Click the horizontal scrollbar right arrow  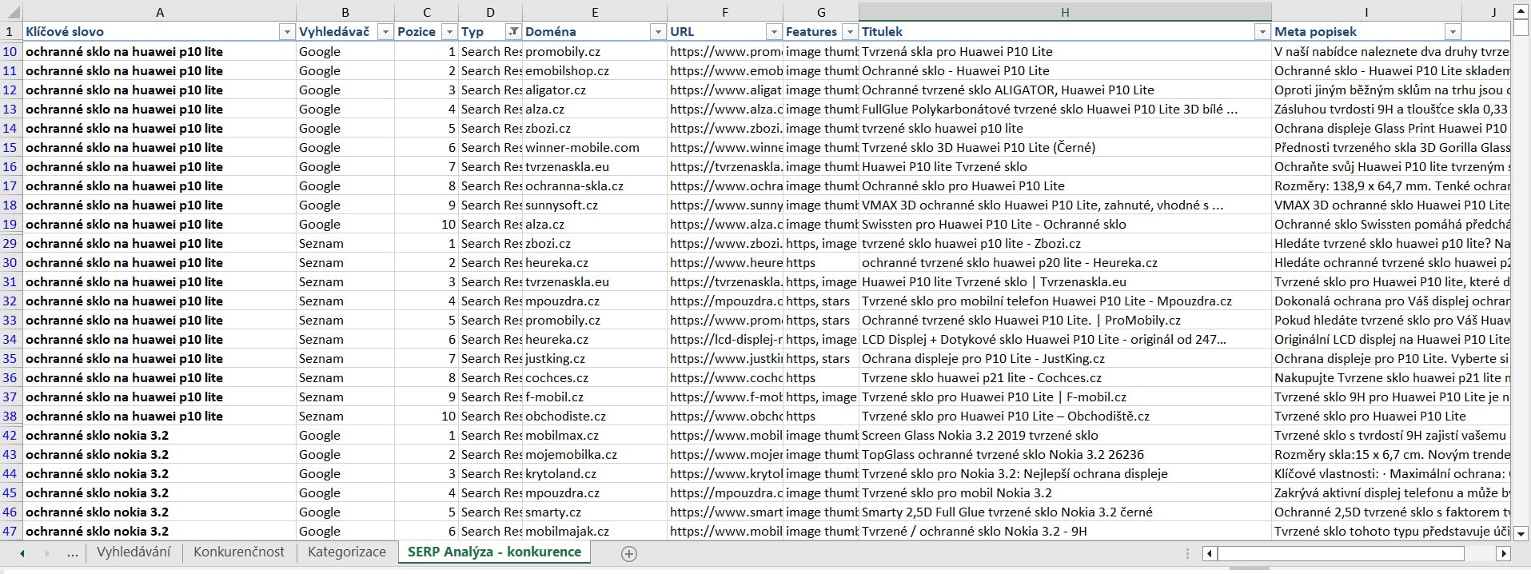pyautogui.click(x=1503, y=553)
